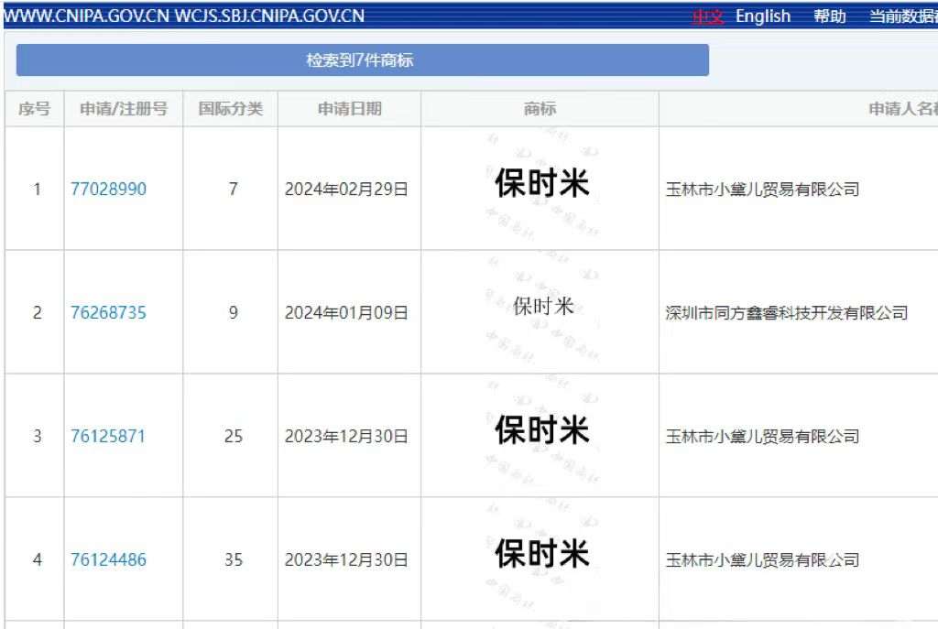Click the 序号 column header
938x629 pixels.
(34, 109)
